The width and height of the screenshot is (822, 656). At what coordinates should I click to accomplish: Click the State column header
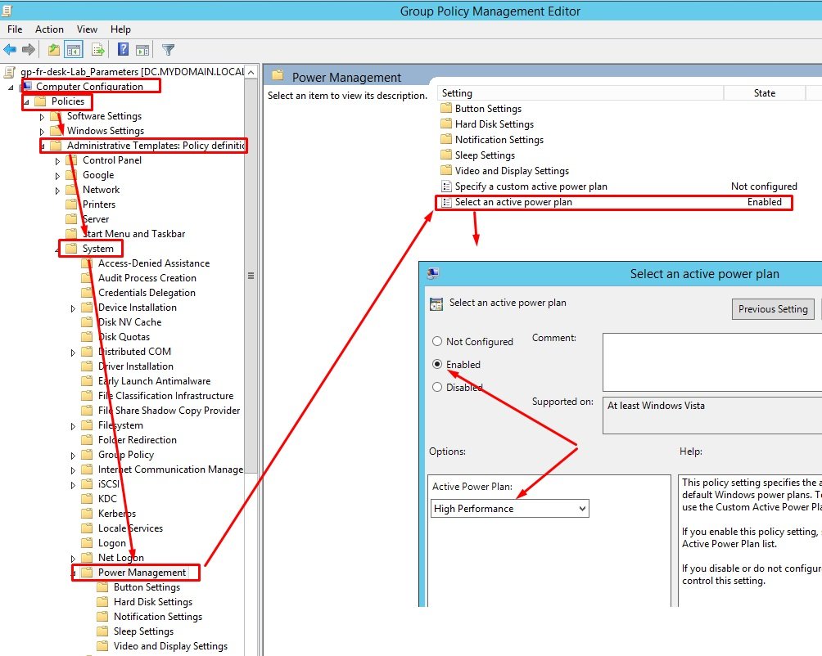point(764,93)
